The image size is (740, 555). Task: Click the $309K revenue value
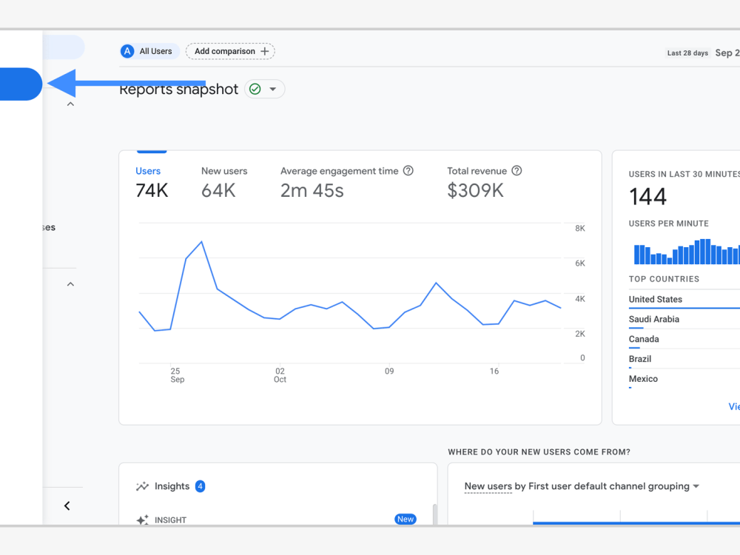click(x=475, y=191)
